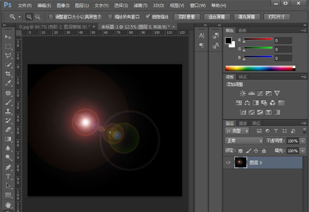Select the Crop tool

click(8, 74)
